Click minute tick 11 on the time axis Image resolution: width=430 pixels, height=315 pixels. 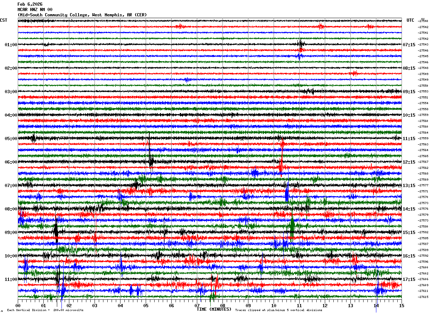click(299, 305)
